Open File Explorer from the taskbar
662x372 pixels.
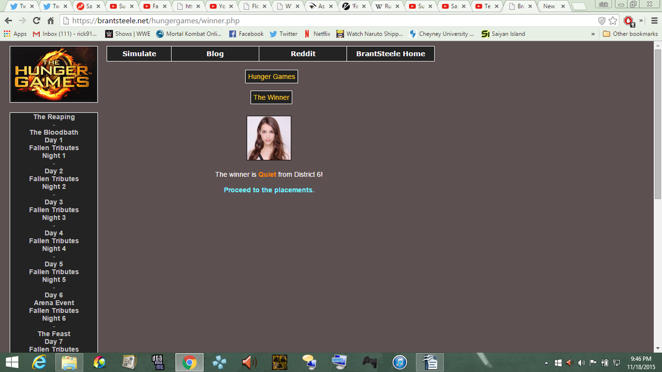pos(70,362)
